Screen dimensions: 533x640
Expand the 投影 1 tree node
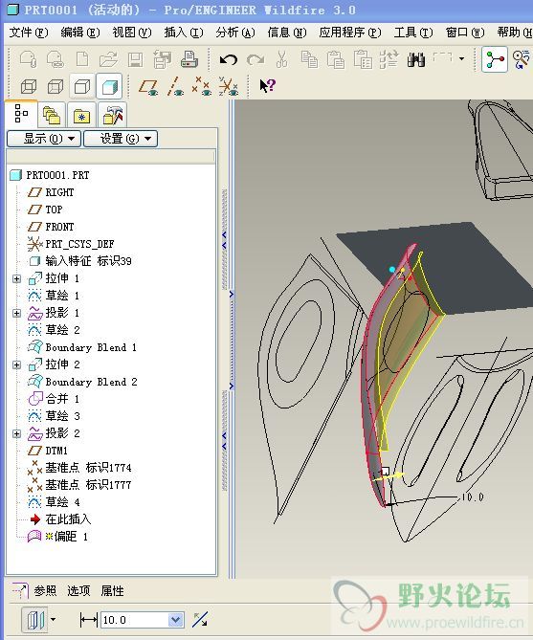tap(16, 313)
